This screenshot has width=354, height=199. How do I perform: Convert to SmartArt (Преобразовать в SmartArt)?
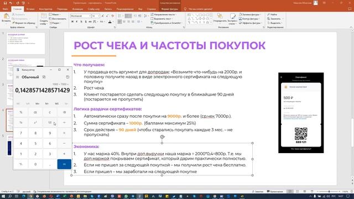pyautogui.click(x=166, y=23)
